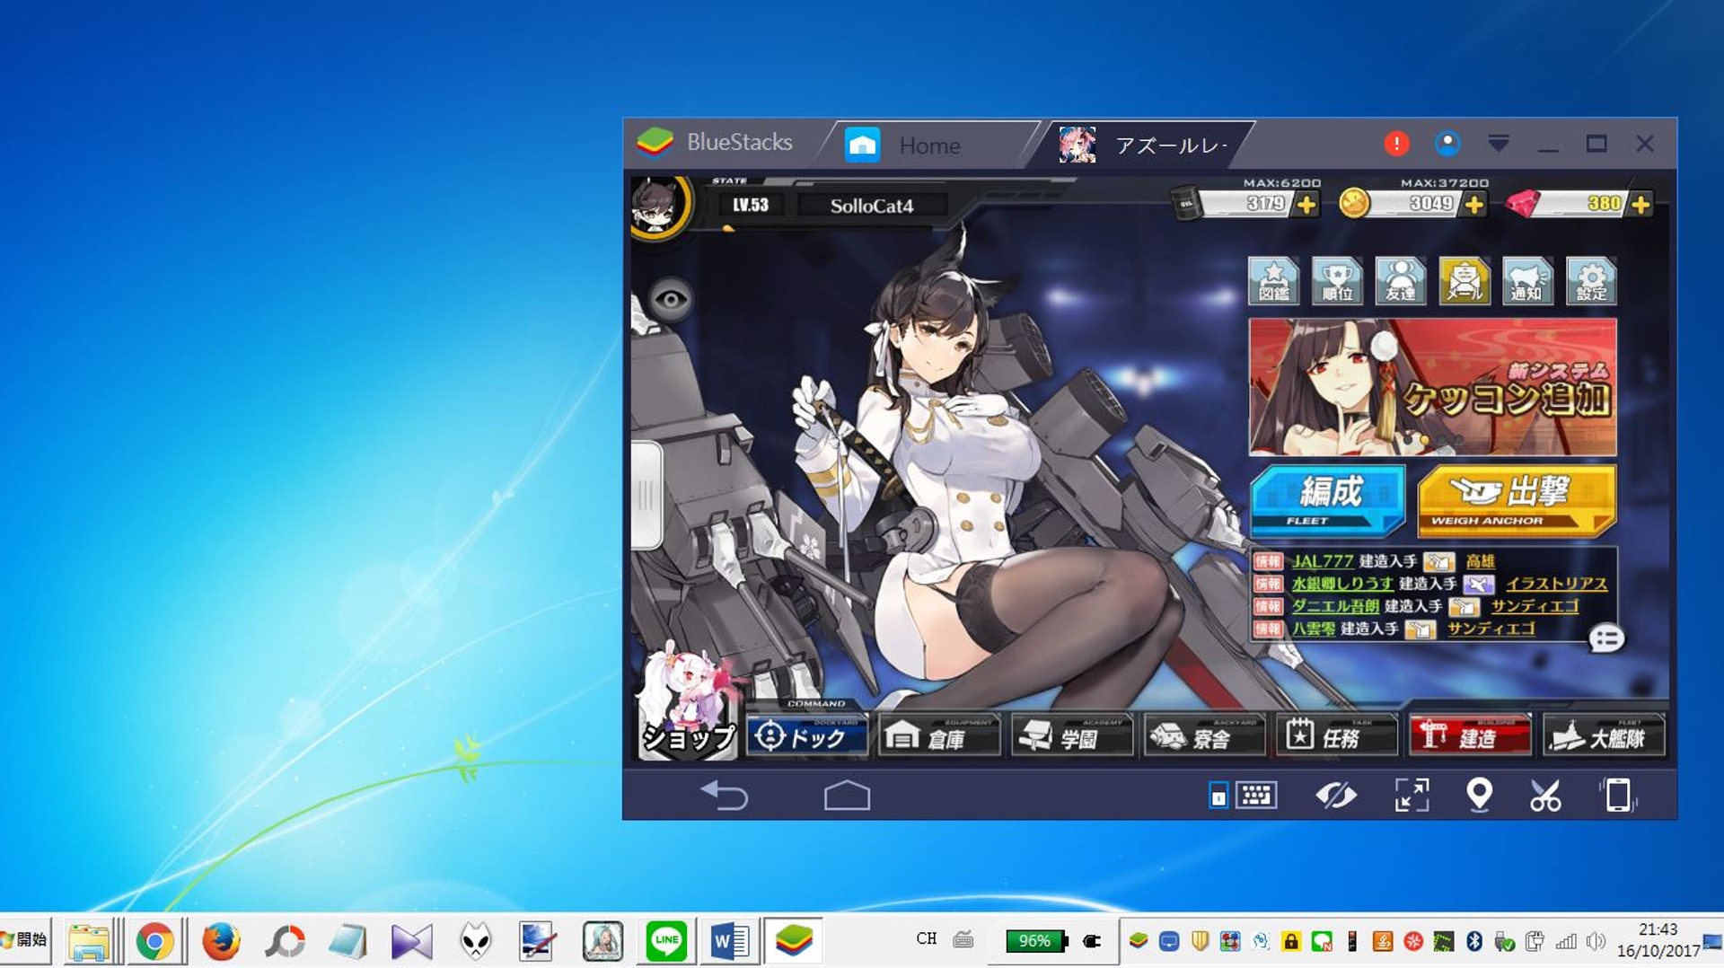Expand the chat message list bubble
This screenshot has width=1724, height=968.
pos(1606,638)
